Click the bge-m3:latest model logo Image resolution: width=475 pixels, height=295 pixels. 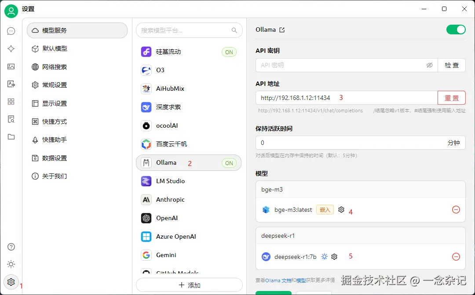(266, 210)
